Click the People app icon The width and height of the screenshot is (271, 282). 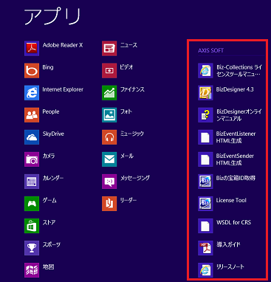32,115
